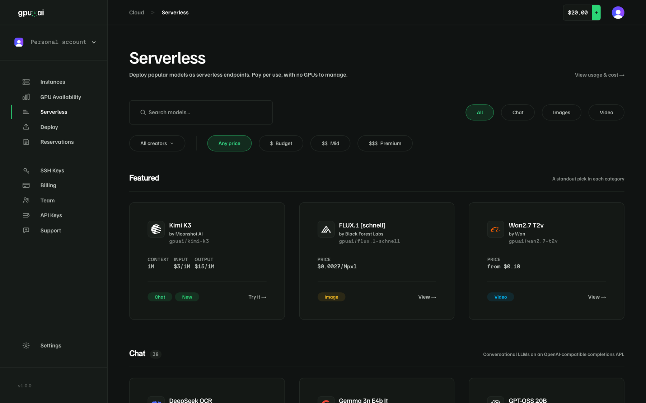Click the gpuai/kimi-k3 model ID
Screen dimensions: 646x403
[189, 241]
